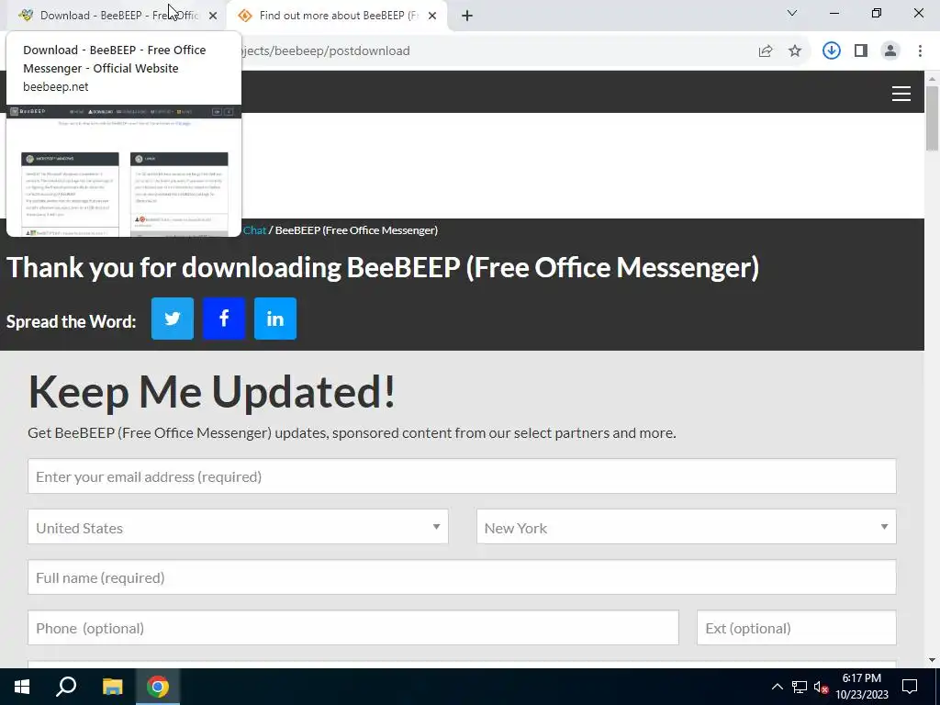Toggle Chrome side panel icon
940x705 pixels.
(x=861, y=51)
